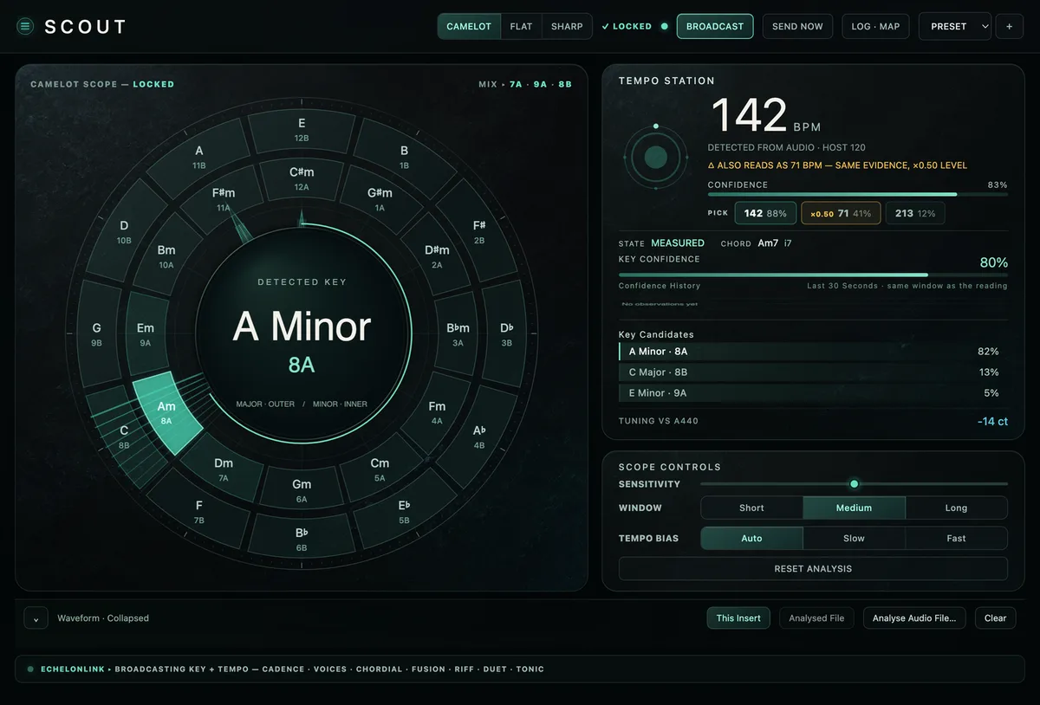Click the Em 9A wheel segment
Screen dimensions: 1040x705
point(146,334)
